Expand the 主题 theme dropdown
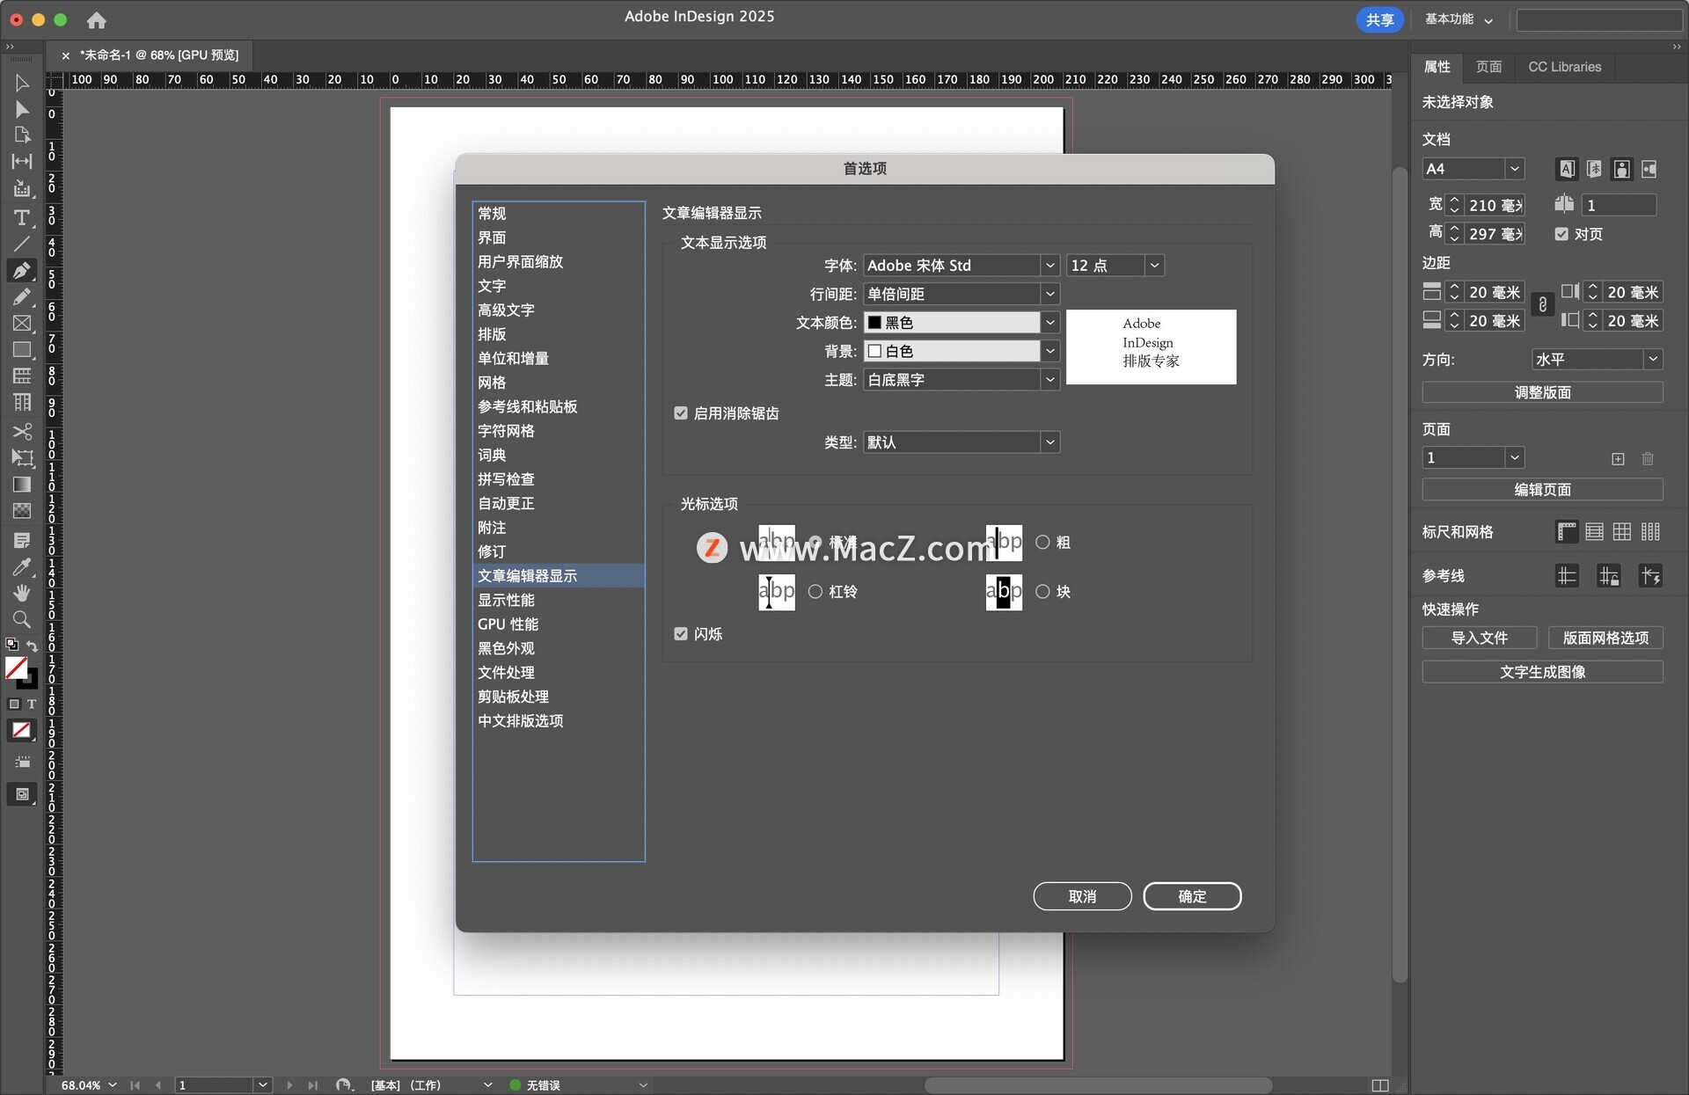The width and height of the screenshot is (1689, 1095). point(1049,380)
